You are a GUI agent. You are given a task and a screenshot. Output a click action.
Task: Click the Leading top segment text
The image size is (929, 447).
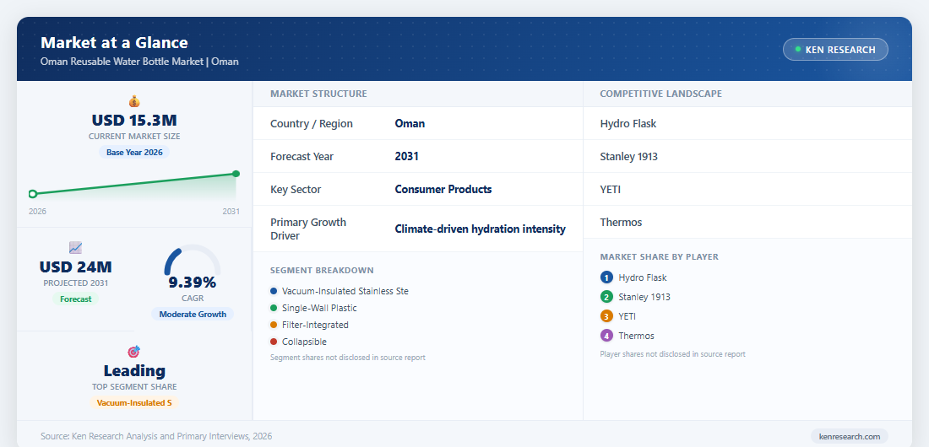click(134, 370)
